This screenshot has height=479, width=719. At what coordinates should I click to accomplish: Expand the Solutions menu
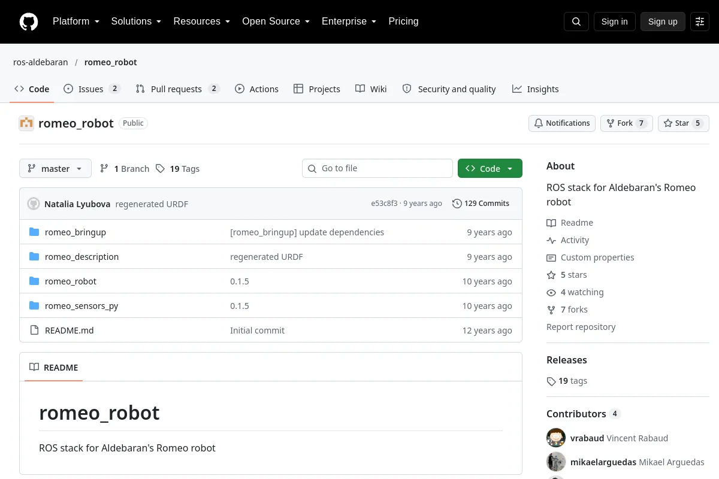(x=136, y=22)
